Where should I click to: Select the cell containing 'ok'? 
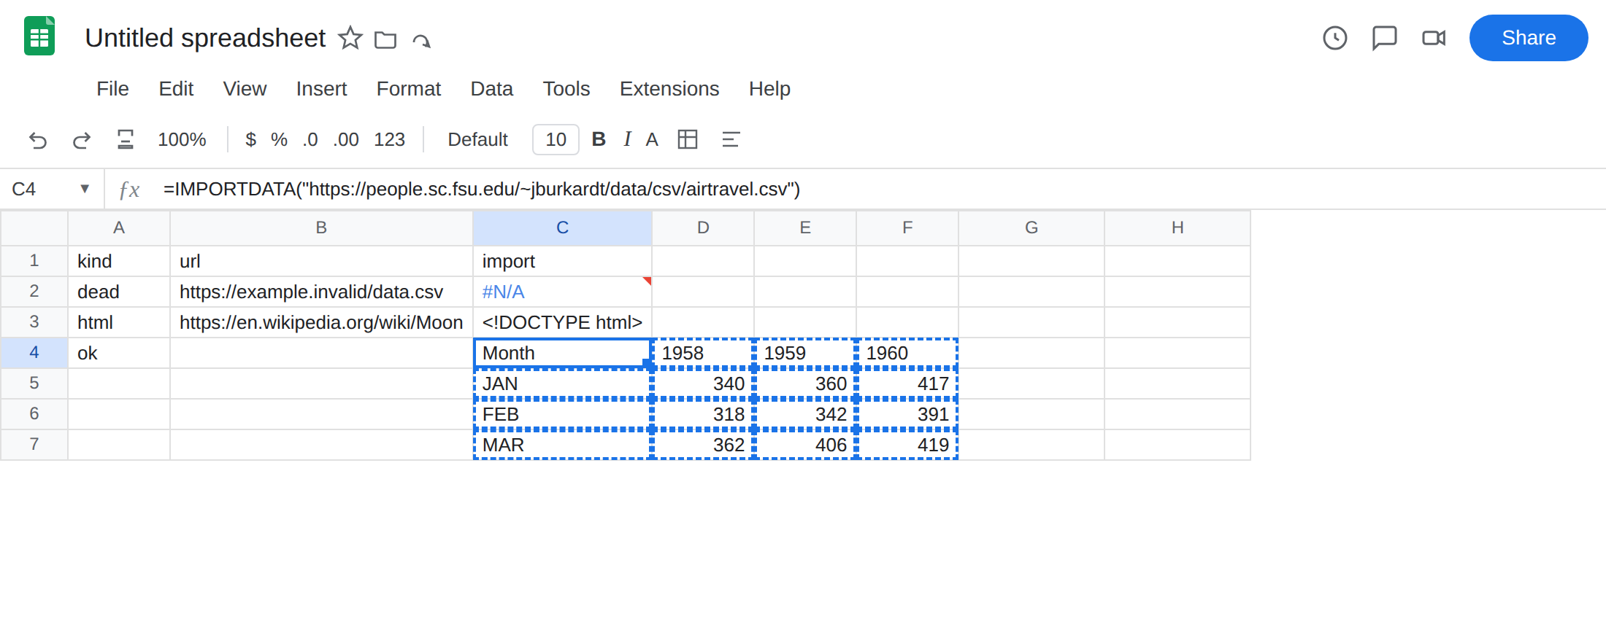tap(119, 353)
